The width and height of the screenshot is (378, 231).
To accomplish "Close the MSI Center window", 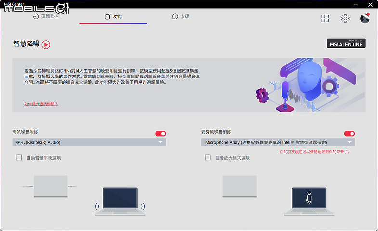I will (370, 5).
